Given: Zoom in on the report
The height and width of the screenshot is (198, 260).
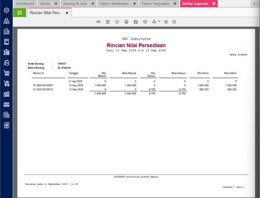Looking at the screenshot, I should coord(166,22).
